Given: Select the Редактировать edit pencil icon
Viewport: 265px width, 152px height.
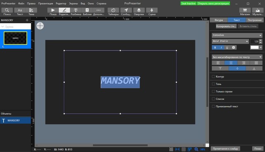Looking at the screenshot, I should [x=64, y=10].
